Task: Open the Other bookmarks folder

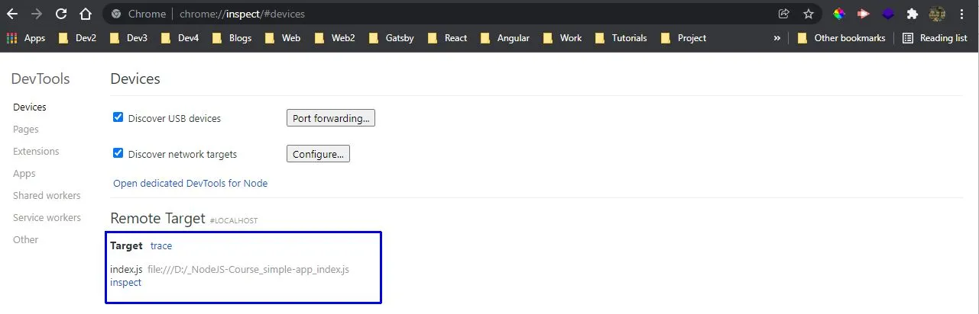Action: [841, 38]
